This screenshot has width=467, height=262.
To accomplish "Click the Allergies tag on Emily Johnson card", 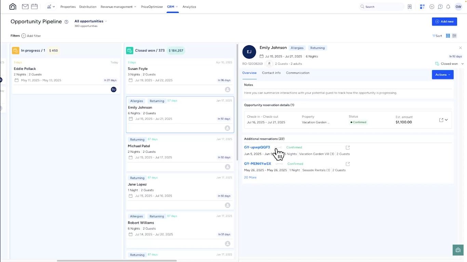I will click(136, 101).
